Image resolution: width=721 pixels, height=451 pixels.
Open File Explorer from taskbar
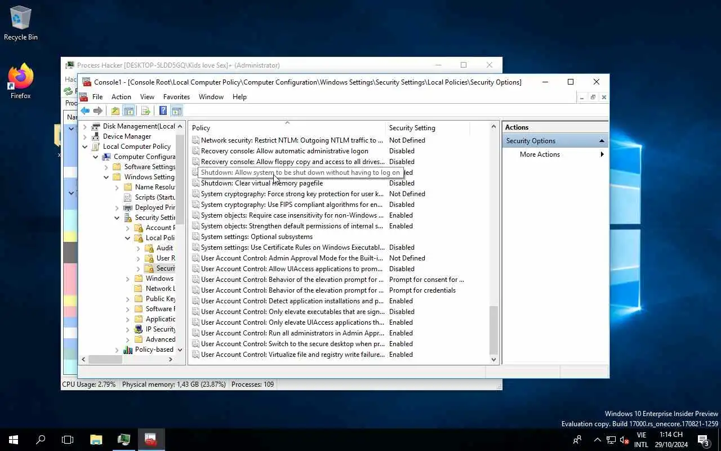[x=96, y=440]
